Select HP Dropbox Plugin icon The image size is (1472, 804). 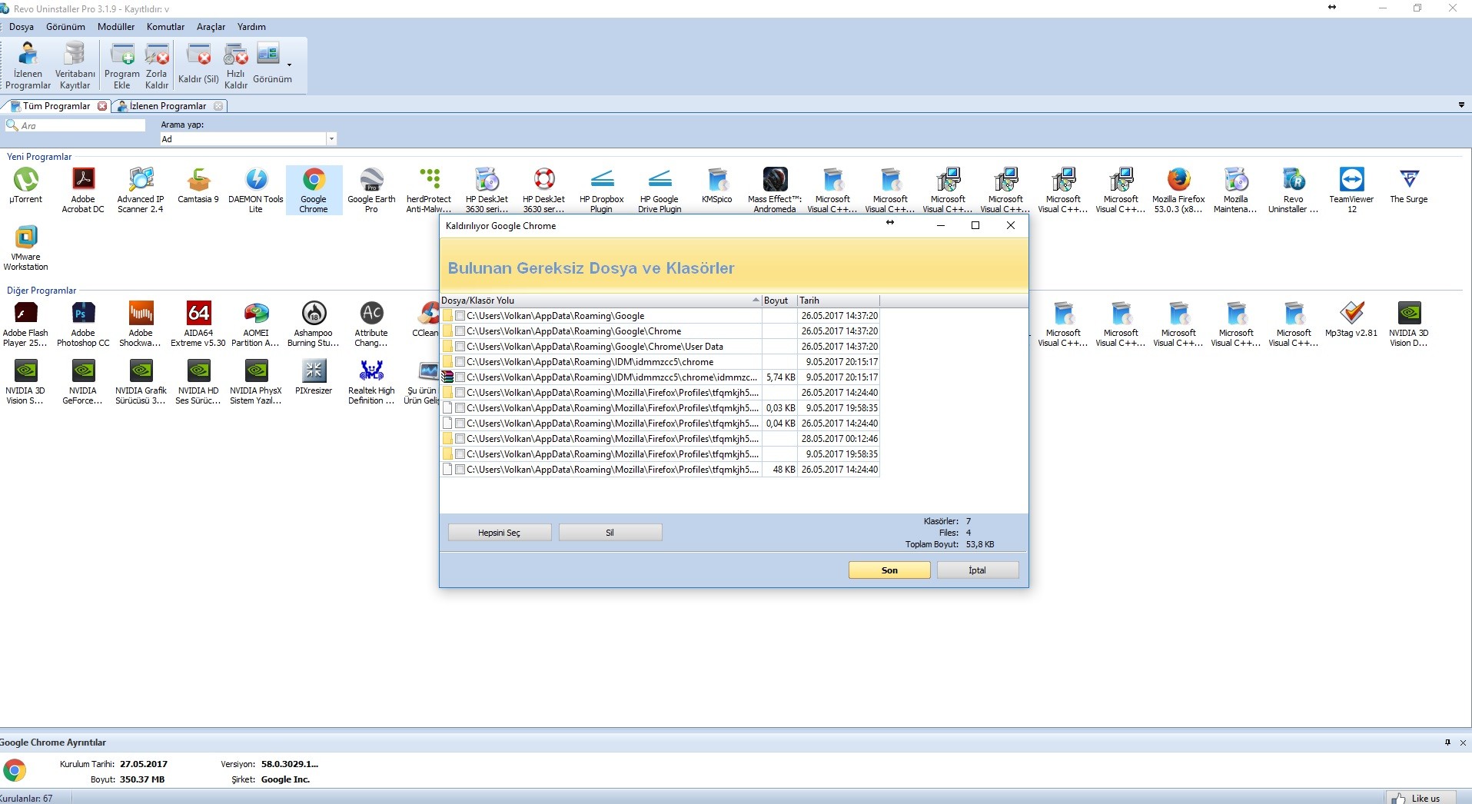point(602,190)
